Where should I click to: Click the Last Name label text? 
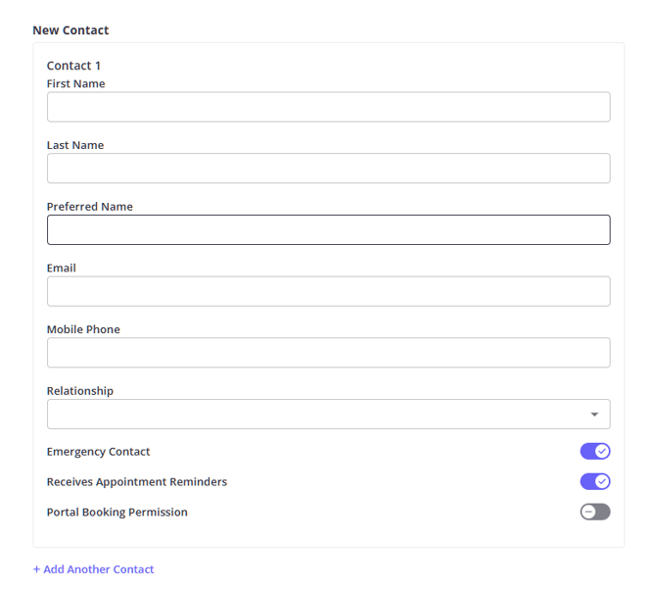point(74,145)
